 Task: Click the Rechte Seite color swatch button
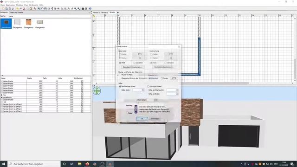(x=171, y=54)
